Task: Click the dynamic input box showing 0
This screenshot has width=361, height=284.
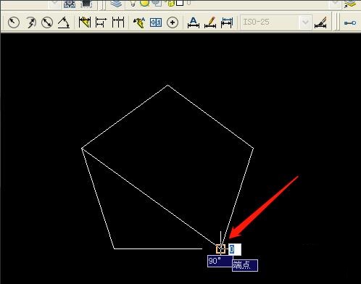Action: pos(235,249)
